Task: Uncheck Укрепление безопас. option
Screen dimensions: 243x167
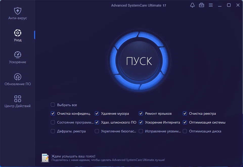Action: click(x=97, y=131)
